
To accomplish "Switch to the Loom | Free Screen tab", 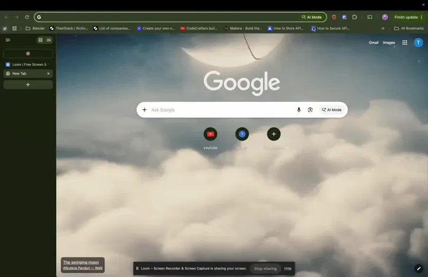I will pos(28,65).
